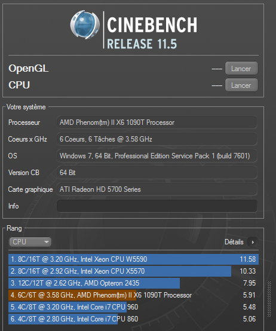Click the Coeurs x GHz value field

tap(157, 139)
